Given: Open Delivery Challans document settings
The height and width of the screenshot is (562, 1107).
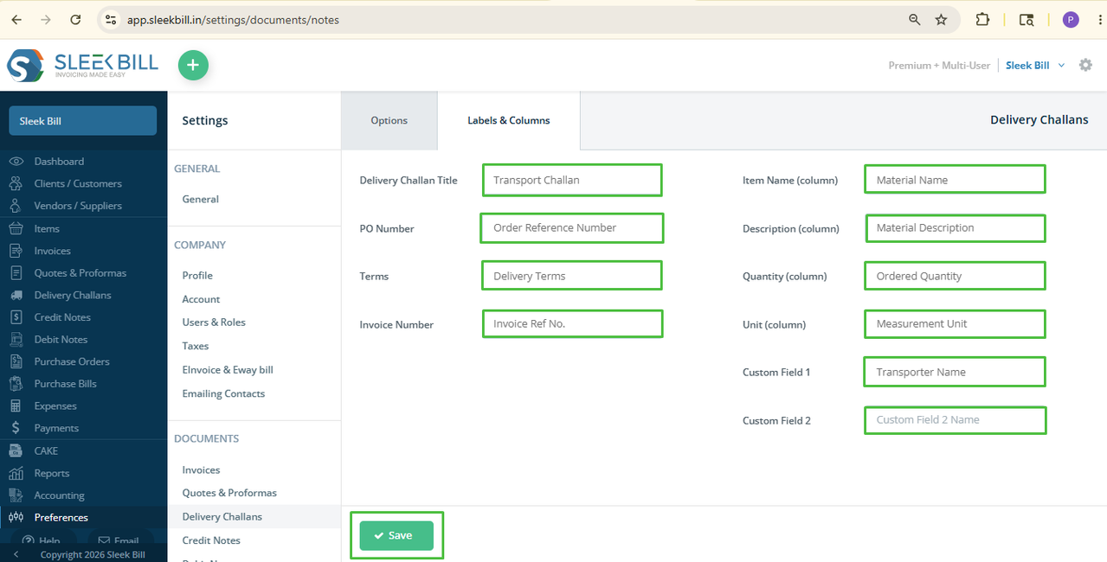Looking at the screenshot, I should 222,516.
